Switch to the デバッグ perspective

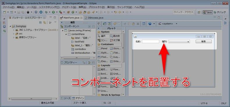pyautogui.click(x=220, y=12)
